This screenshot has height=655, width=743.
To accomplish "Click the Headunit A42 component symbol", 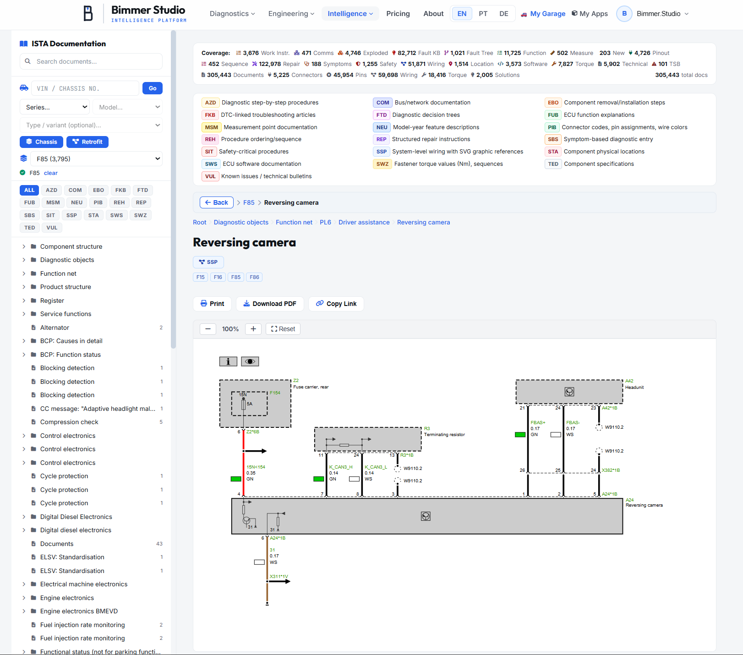I will 569,392.
